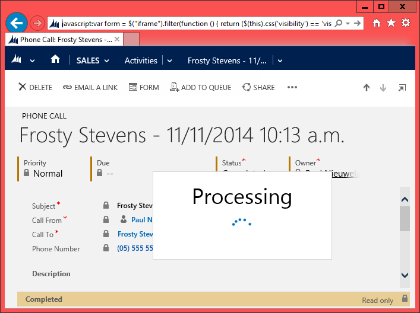Go to previous record with up arrow

coord(367,88)
